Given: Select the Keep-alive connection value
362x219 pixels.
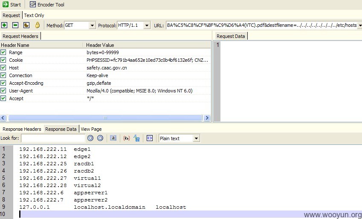Looking at the screenshot, I should 97,75.
